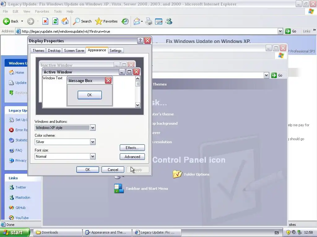Refresh the page with the green arrows icon
This screenshot has width=317, height=237.
(x=55, y=21)
